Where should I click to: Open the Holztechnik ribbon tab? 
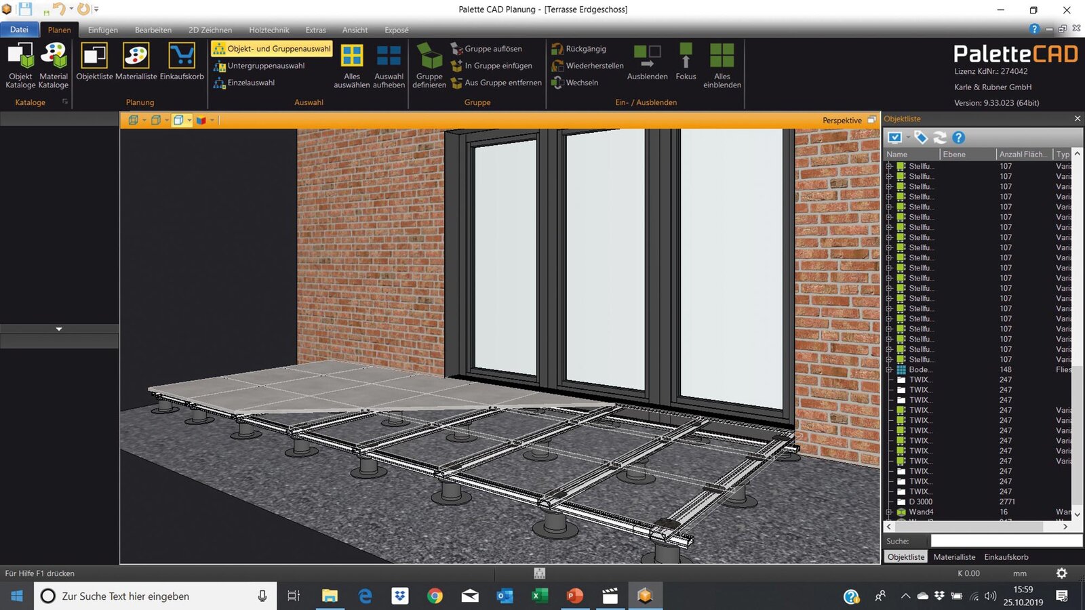pyautogui.click(x=269, y=30)
